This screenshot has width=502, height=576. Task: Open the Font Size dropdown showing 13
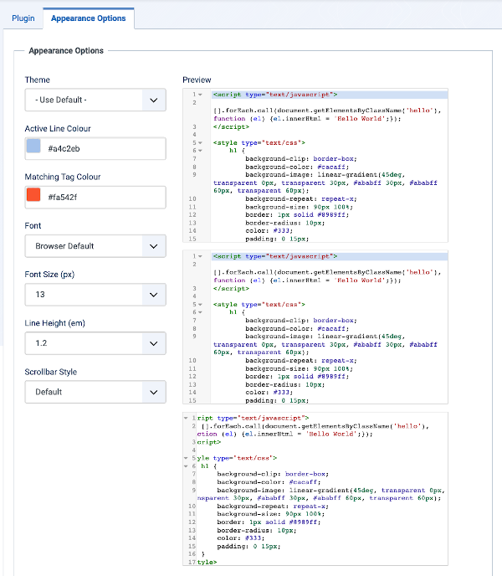(95, 295)
